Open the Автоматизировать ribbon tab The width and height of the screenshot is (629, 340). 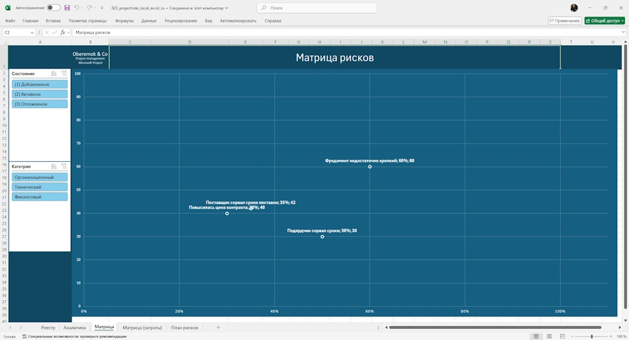(238, 20)
